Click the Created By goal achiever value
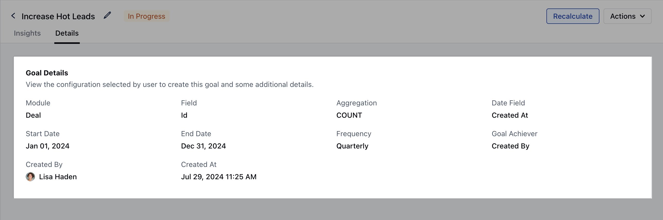The image size is (663, 220). (510, 146)
